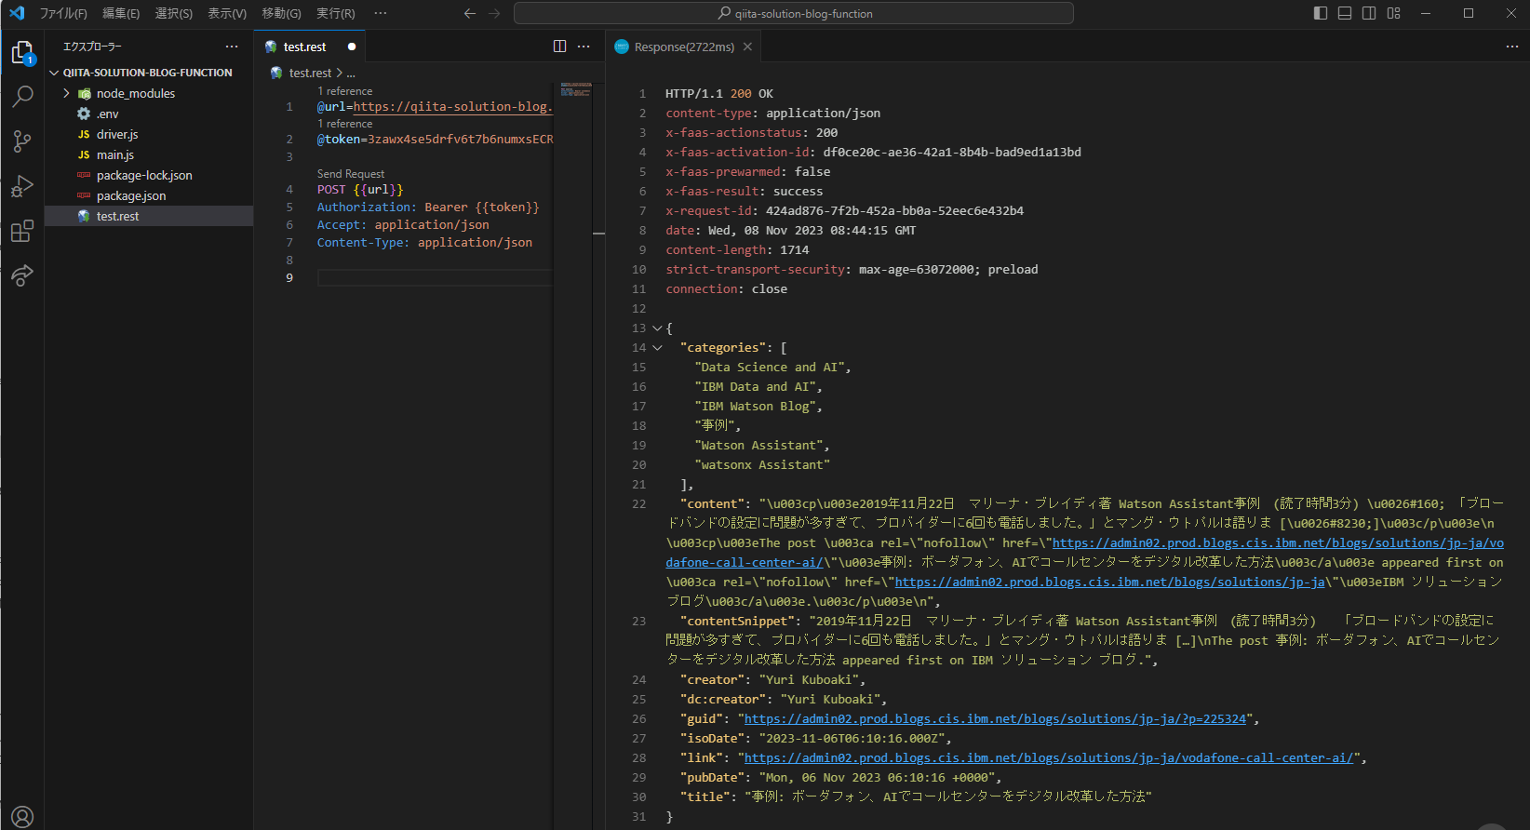Click the Send Request link
The width and height of the screenshot is (1530, 830).
350,174
